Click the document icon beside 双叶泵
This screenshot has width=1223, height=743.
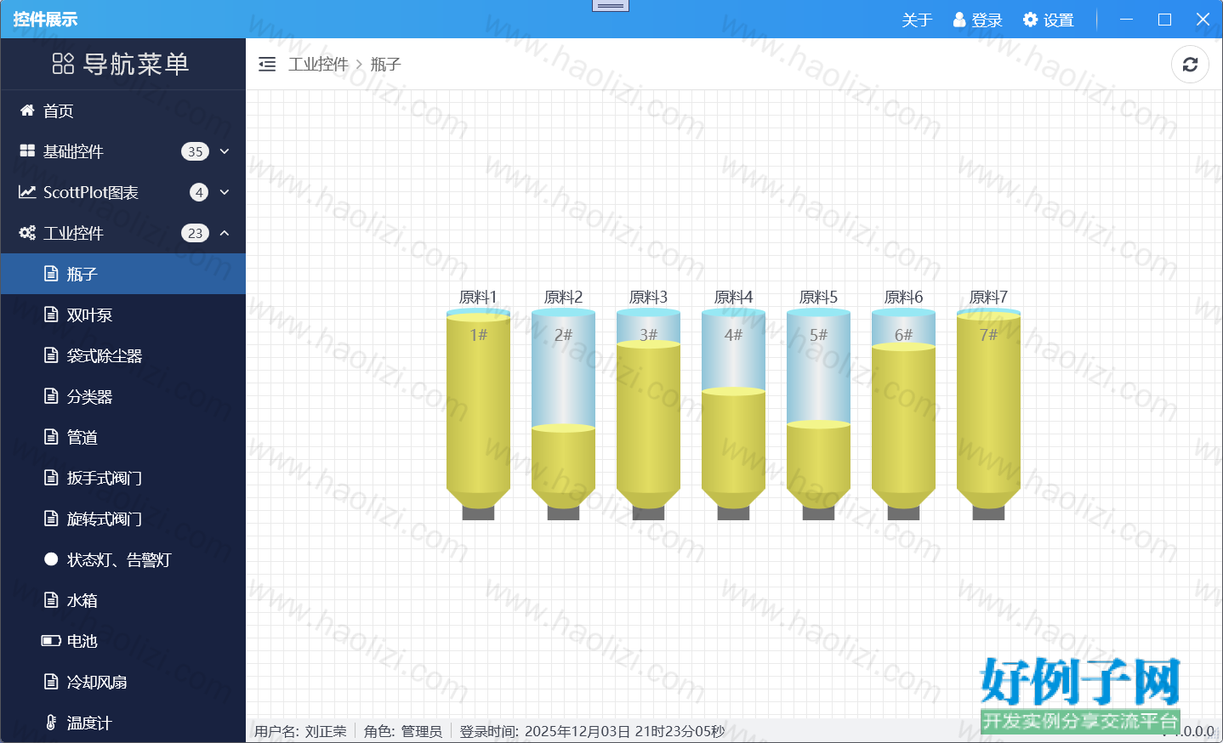[51, 315]
